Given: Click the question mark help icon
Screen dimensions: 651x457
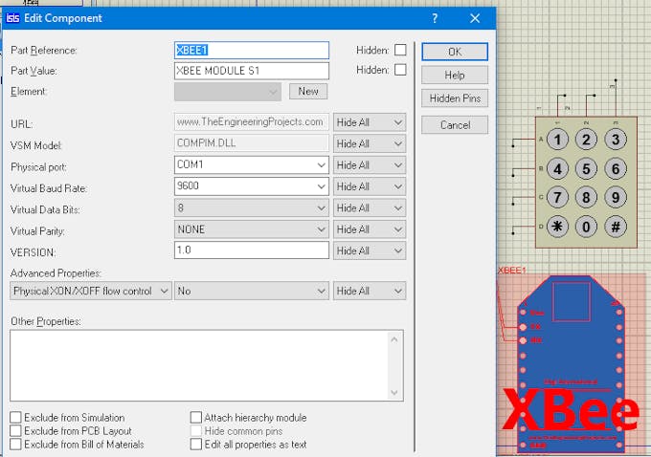Looking at the screenshot, I should coord(434,18).
